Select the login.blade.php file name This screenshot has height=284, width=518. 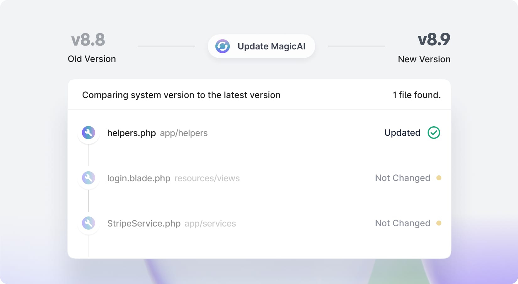139,178
